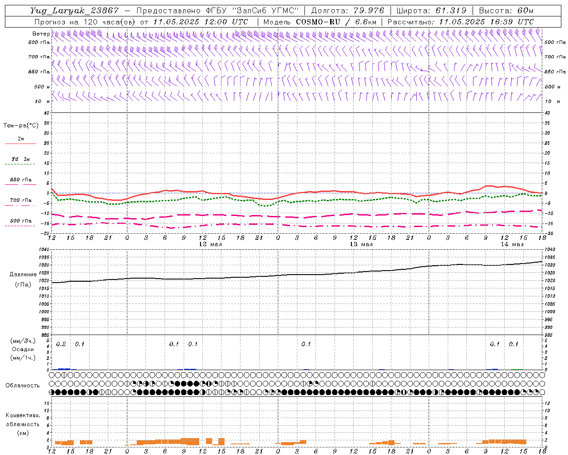Click the Осадки precipitation label
Screen dimensions: 568x455
tap(23, 349)
